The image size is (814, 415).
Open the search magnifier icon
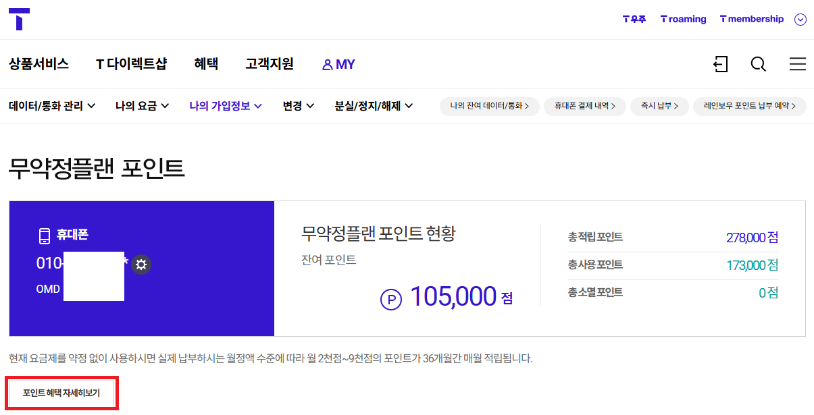click(759, 64)
